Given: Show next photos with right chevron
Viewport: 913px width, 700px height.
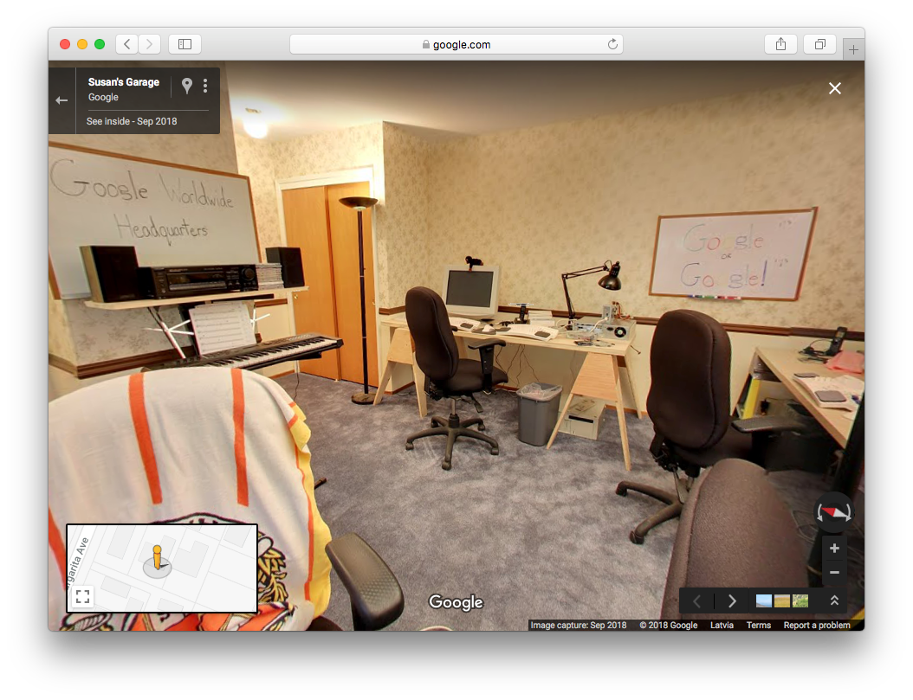Looking at the screenshot, I should [732, 600].
